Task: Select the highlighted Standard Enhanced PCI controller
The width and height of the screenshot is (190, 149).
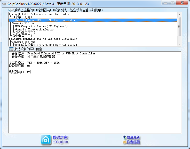Action: [x=93, y=20]
